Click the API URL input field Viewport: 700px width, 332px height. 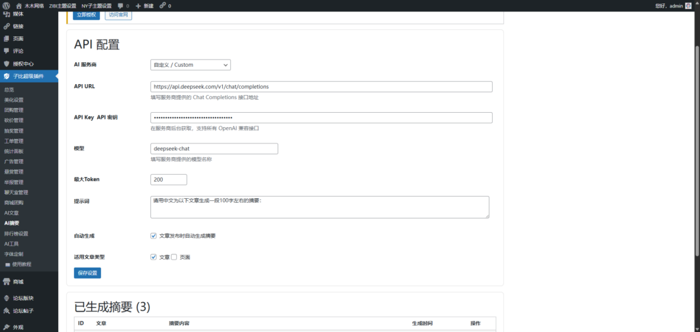[321, 87]
